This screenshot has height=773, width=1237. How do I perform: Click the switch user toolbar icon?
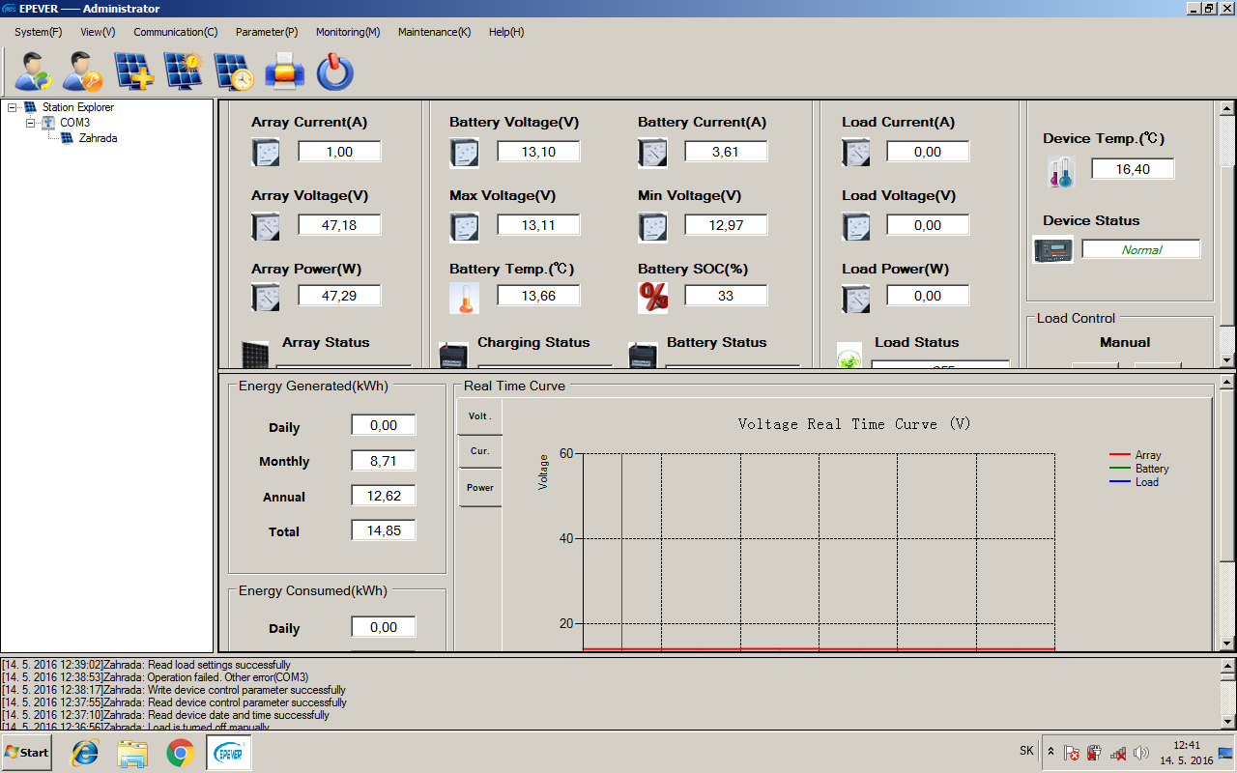[x=34, y=72]
